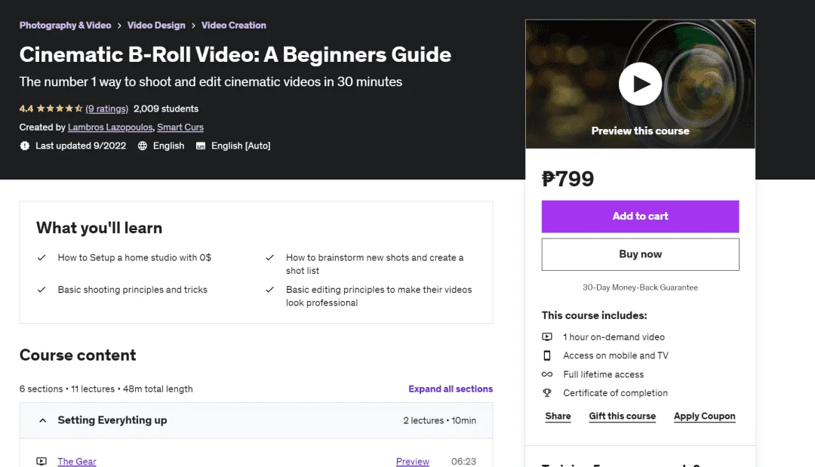Open the Video Creation breadcrumb
This screenshot has width=815, height=467.
(233, 25)
